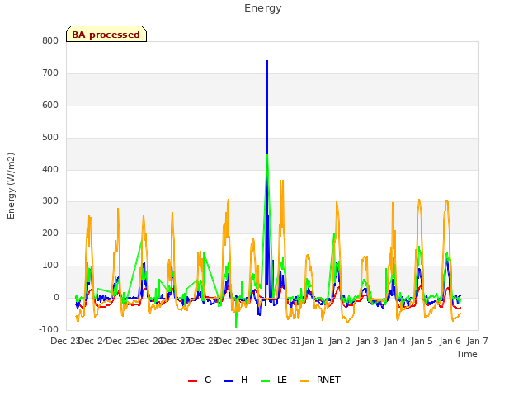The image size is (528, 396).
Task: Click the Jan 4 date tick label
Action: point(394,341)
